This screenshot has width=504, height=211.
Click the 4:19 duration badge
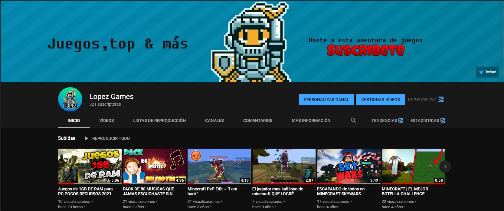click(245, 180)
